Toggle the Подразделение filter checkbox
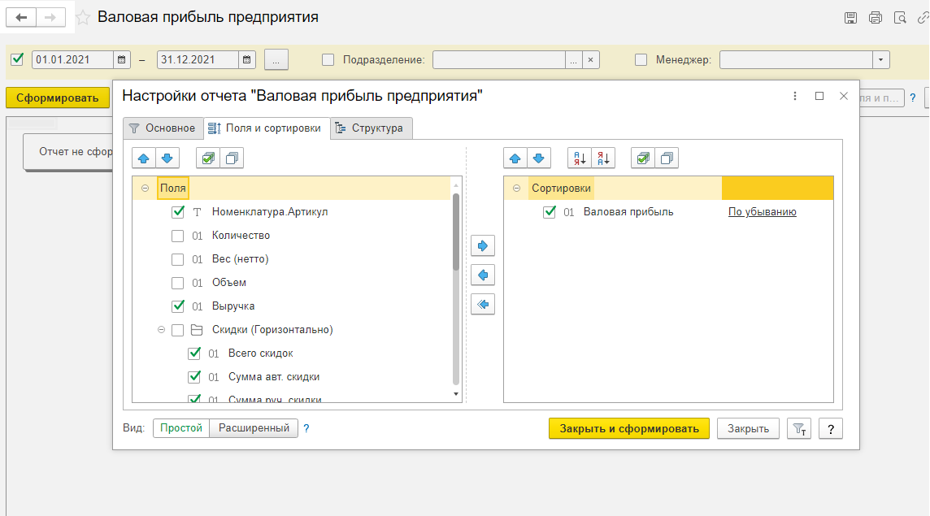This screenshot has height=516, width=930. [328, 59]
